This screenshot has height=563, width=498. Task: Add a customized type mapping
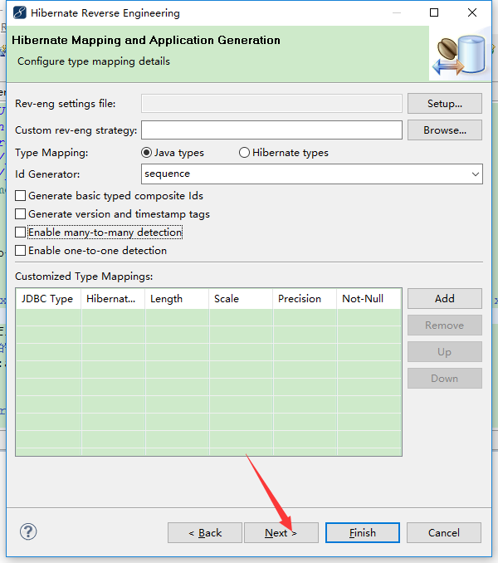(445, 298)
